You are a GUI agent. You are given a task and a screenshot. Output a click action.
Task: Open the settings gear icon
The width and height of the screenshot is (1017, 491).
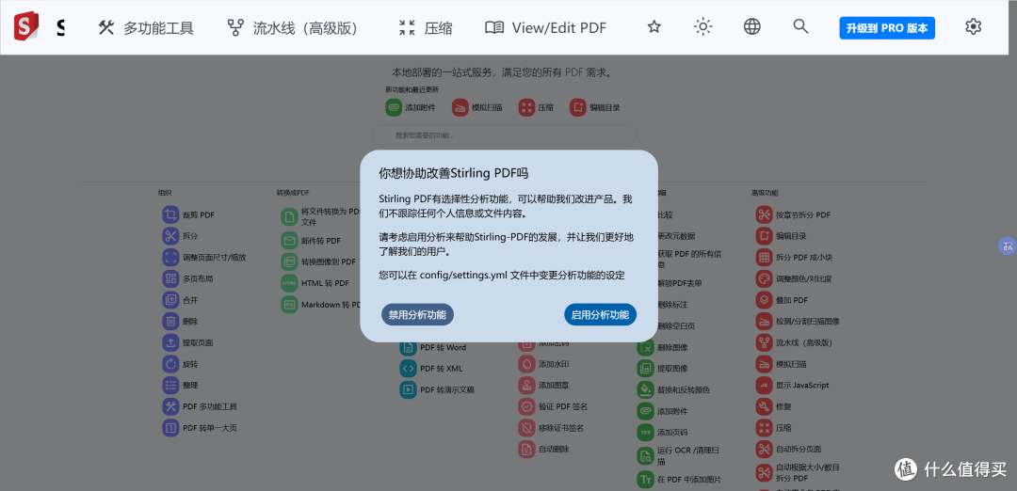pos(973,27)
